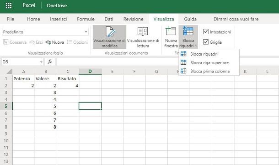279x165 pixels.
Task: Select Blocca prima colonna menu entry
Action: tap(209, 71)
